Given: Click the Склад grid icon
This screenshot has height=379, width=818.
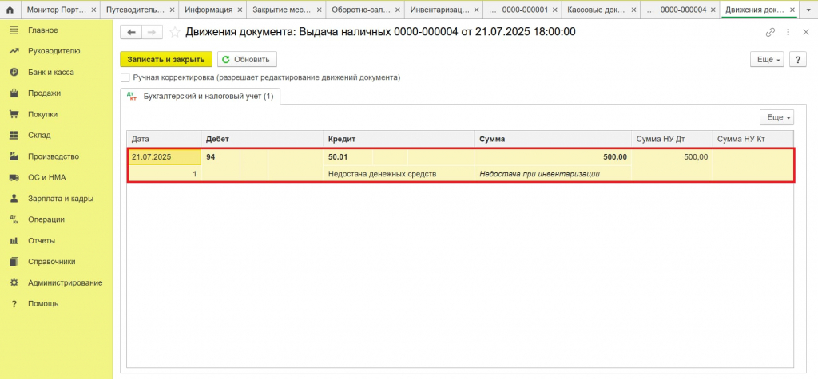Looking at the screenshot, I should pos(14,135).
